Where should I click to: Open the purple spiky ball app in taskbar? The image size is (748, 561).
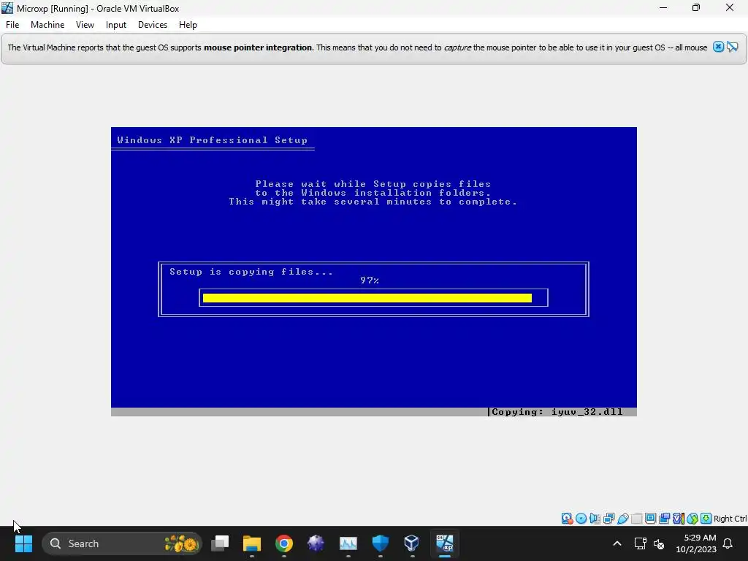(316, 543)
